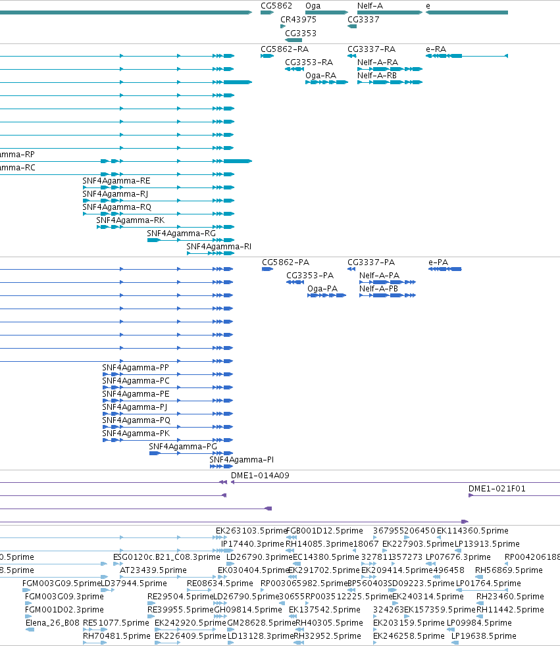The image size is (560, 646).
Task: Select protein Nelf-A-PB
Action: click(x=378, y=289)
